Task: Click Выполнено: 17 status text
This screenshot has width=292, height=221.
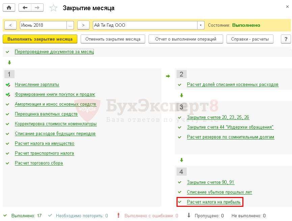Action: coord(26,216)
